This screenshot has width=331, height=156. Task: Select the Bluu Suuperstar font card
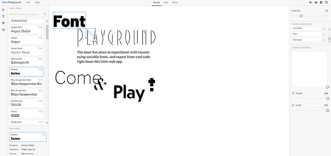26,92
